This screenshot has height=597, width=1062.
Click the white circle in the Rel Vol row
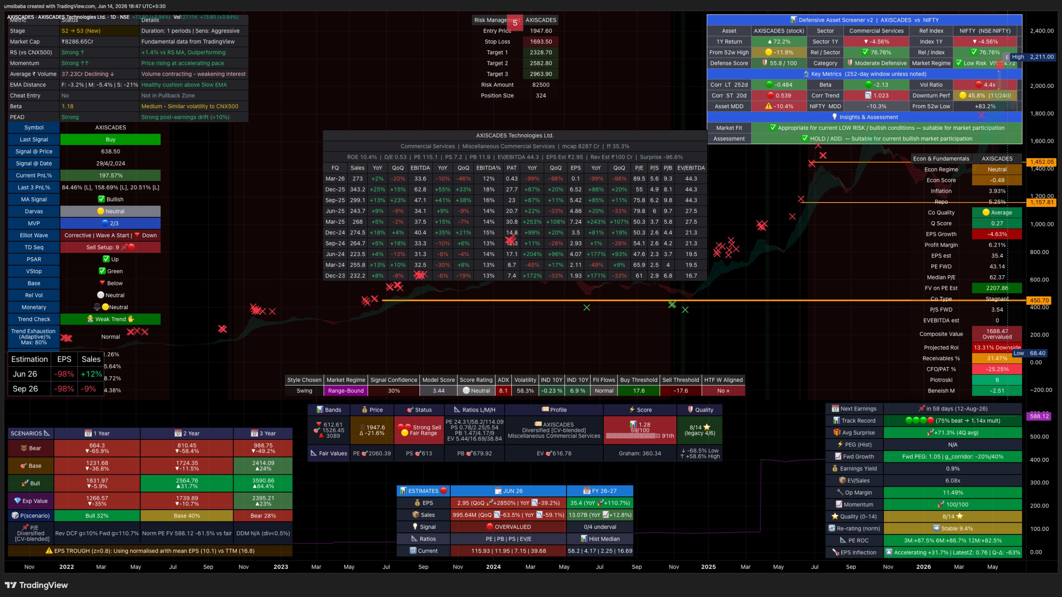100,295
